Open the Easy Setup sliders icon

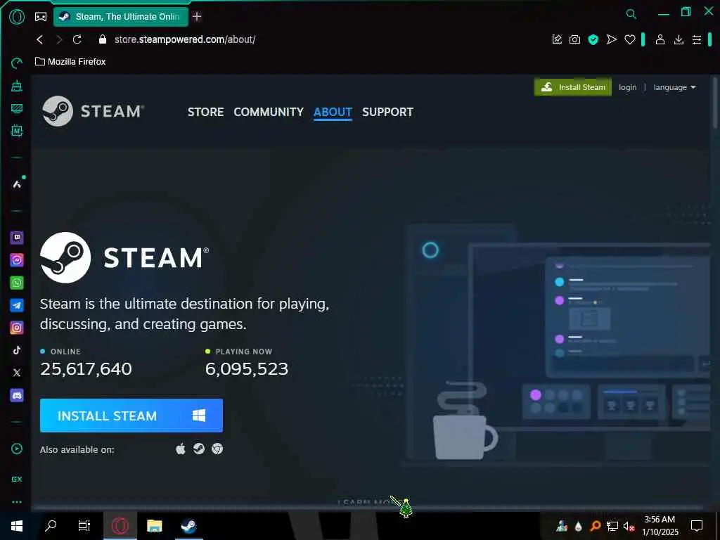click(x=697, y=40)
